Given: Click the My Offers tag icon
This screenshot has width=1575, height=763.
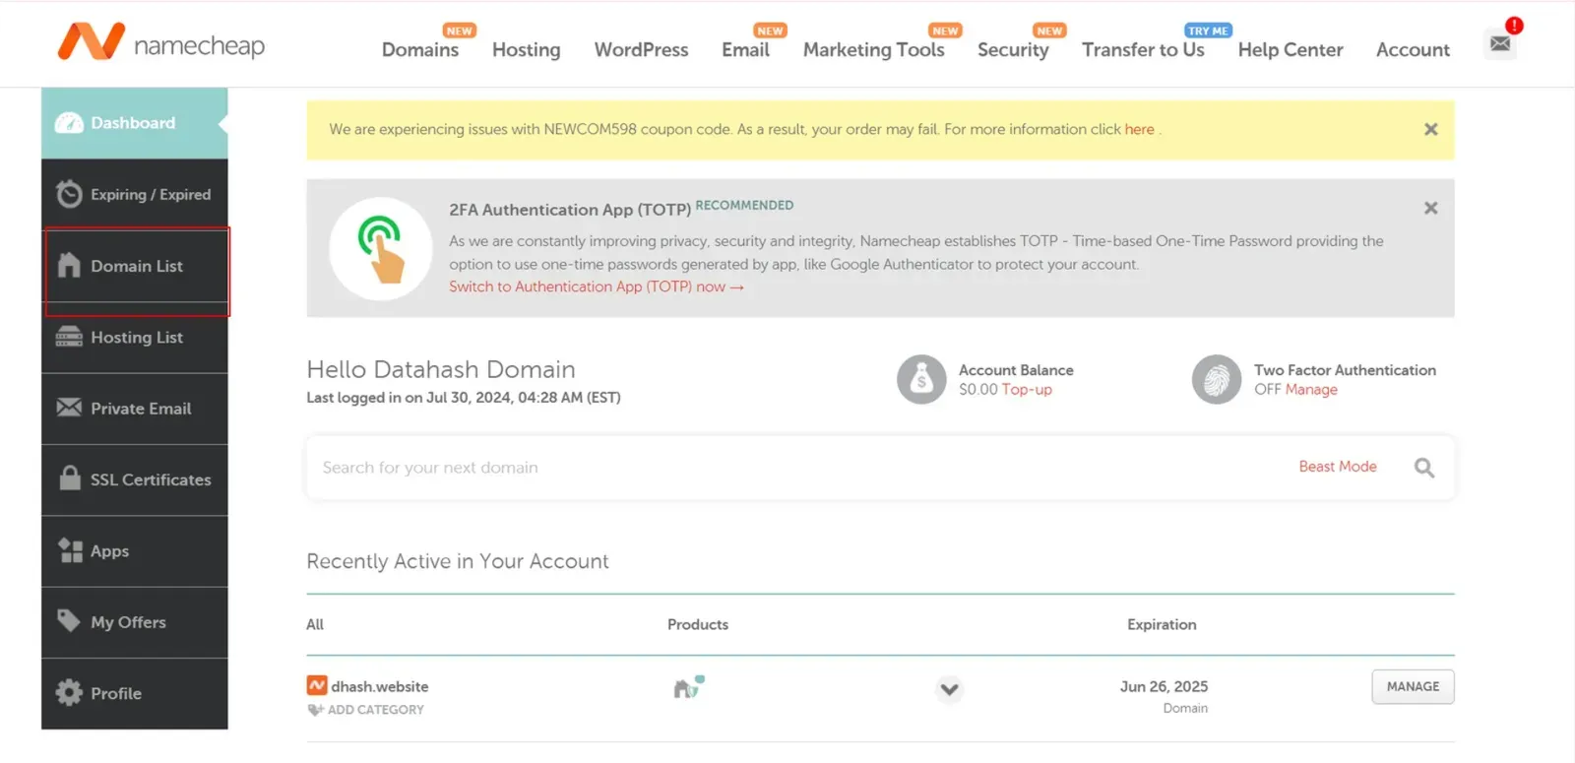Looking at the screenshot, I should (69, 621).
